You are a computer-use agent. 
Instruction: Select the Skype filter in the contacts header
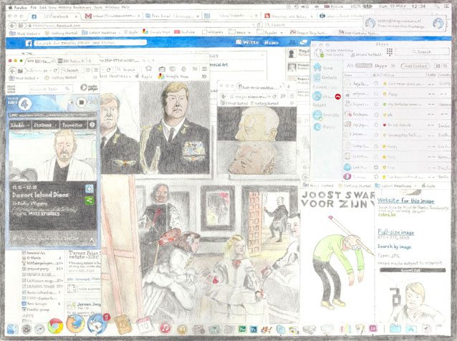pyautogui.click(x=380, y=66)
